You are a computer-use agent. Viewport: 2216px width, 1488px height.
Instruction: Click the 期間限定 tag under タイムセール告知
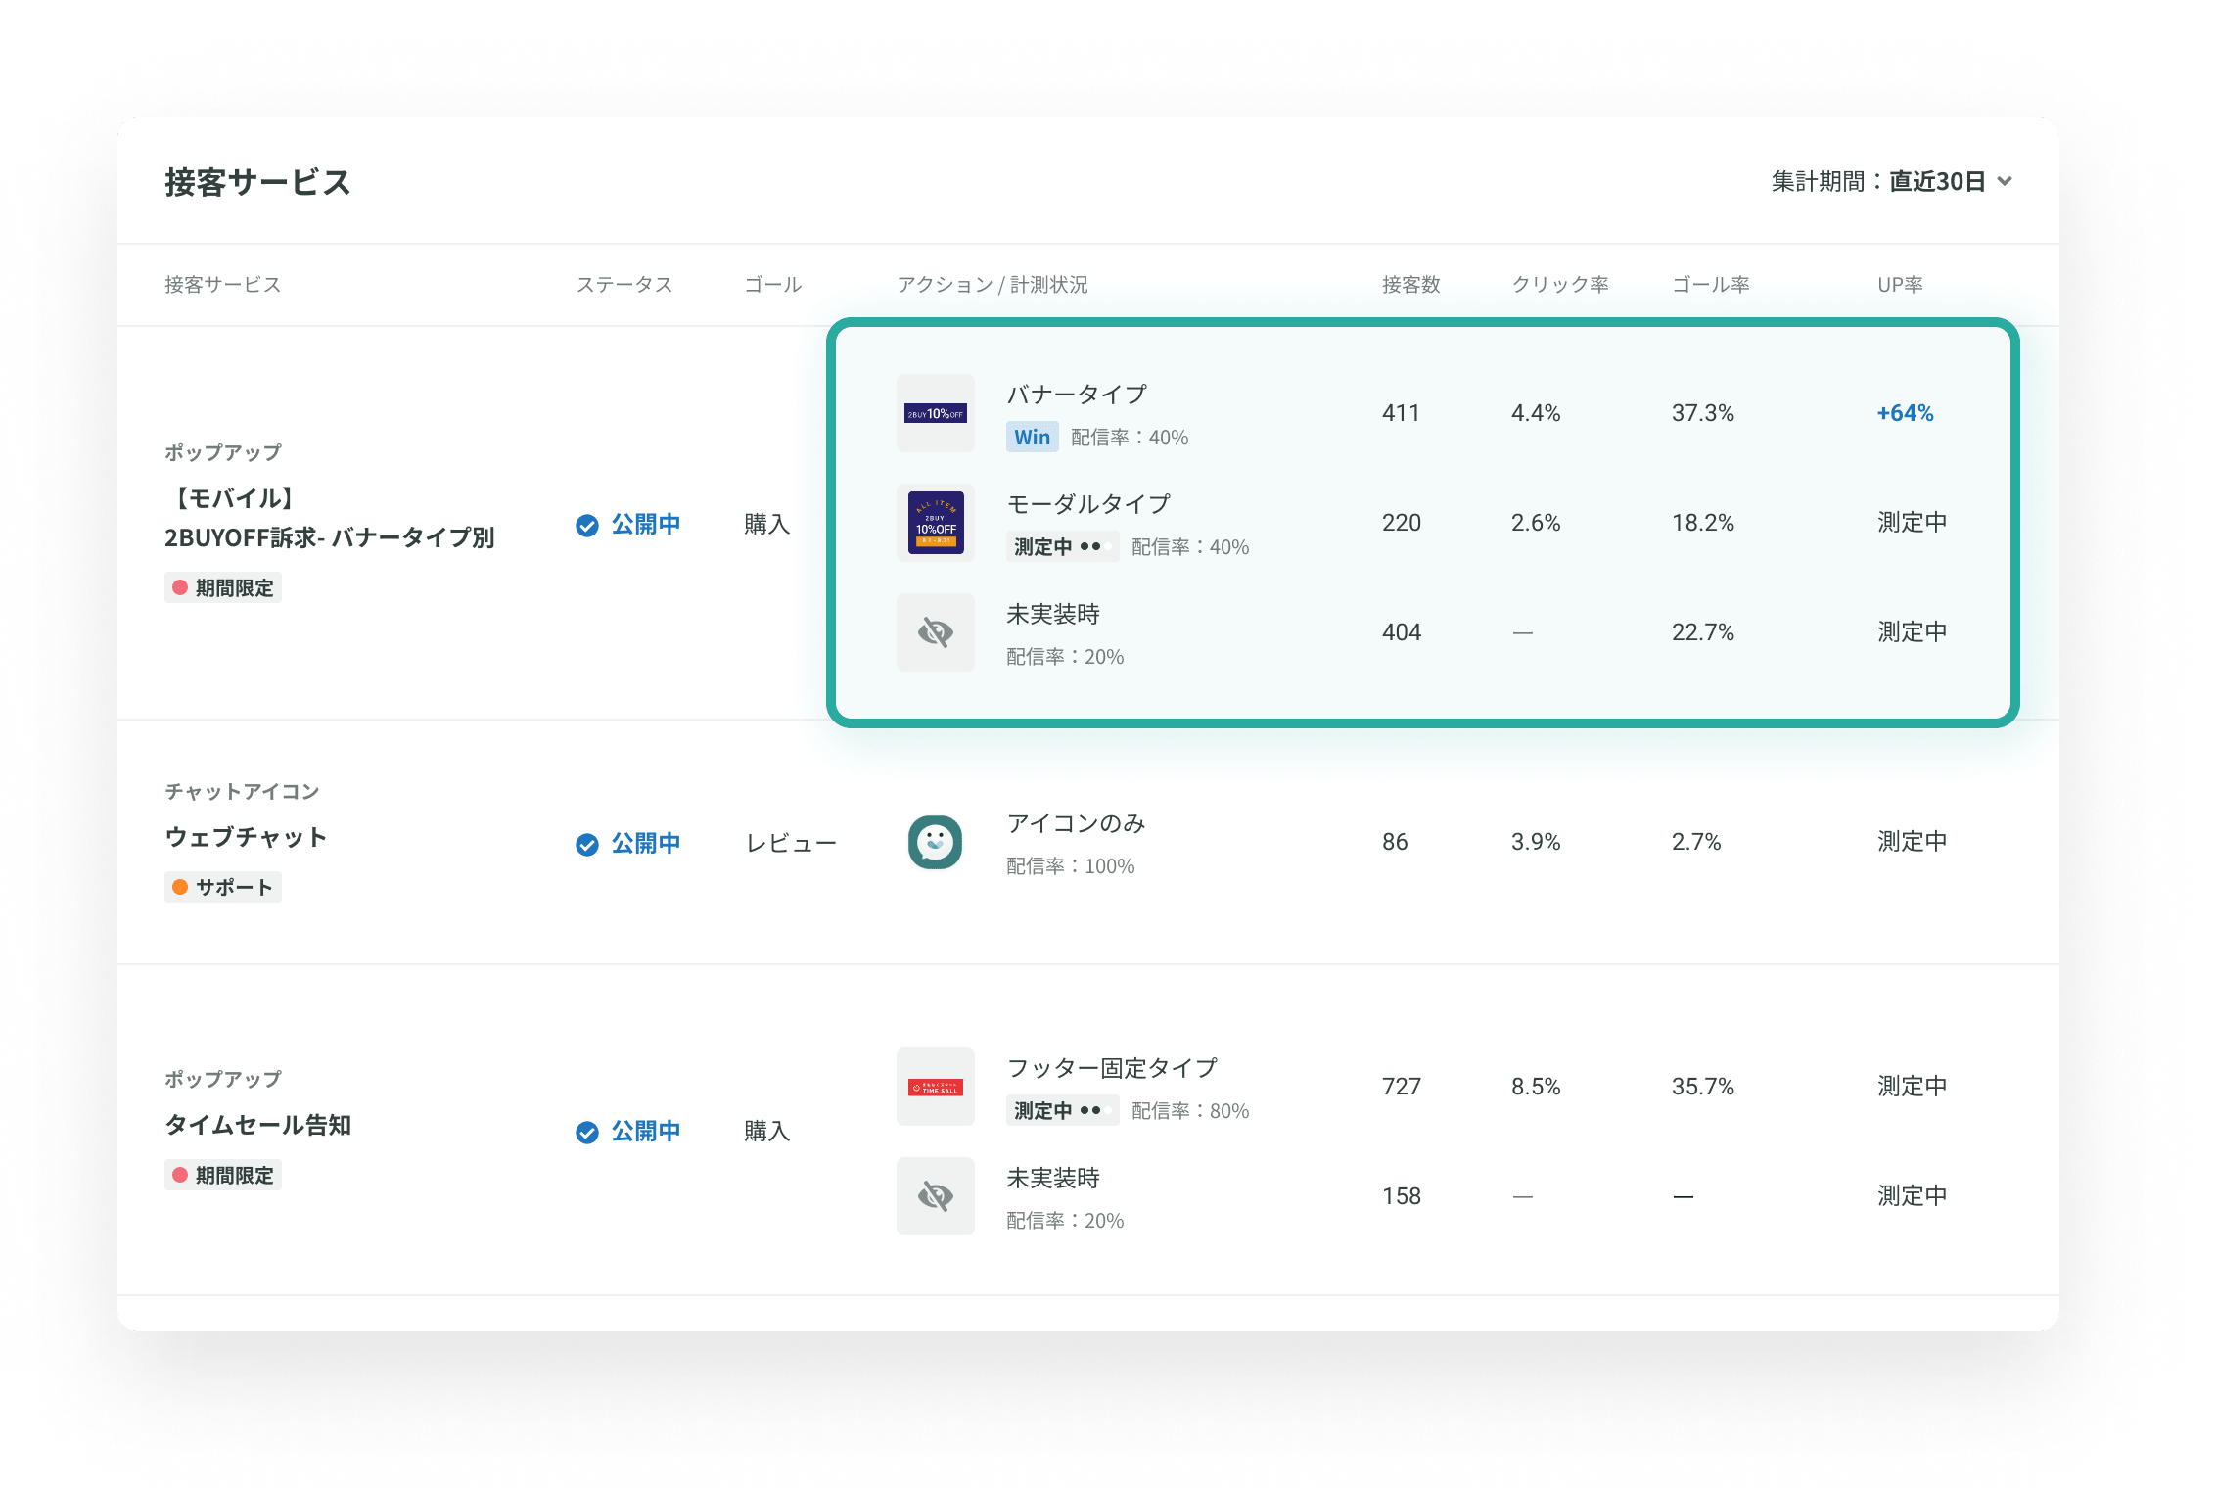pyautogui.click(x=223, y=1175)
